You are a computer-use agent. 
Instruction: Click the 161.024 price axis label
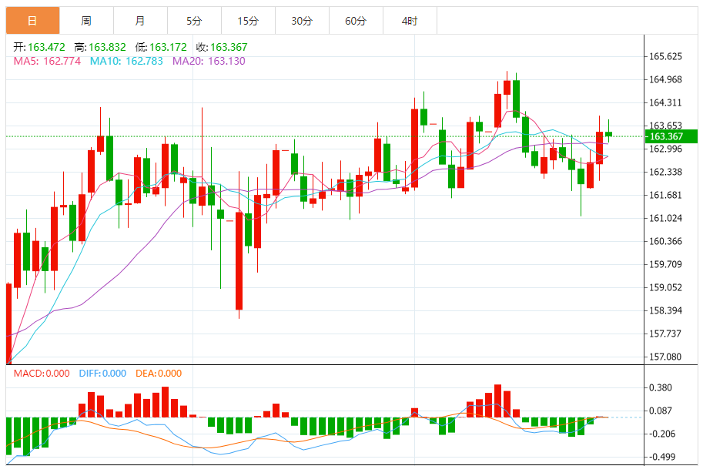tap(665, 218)
